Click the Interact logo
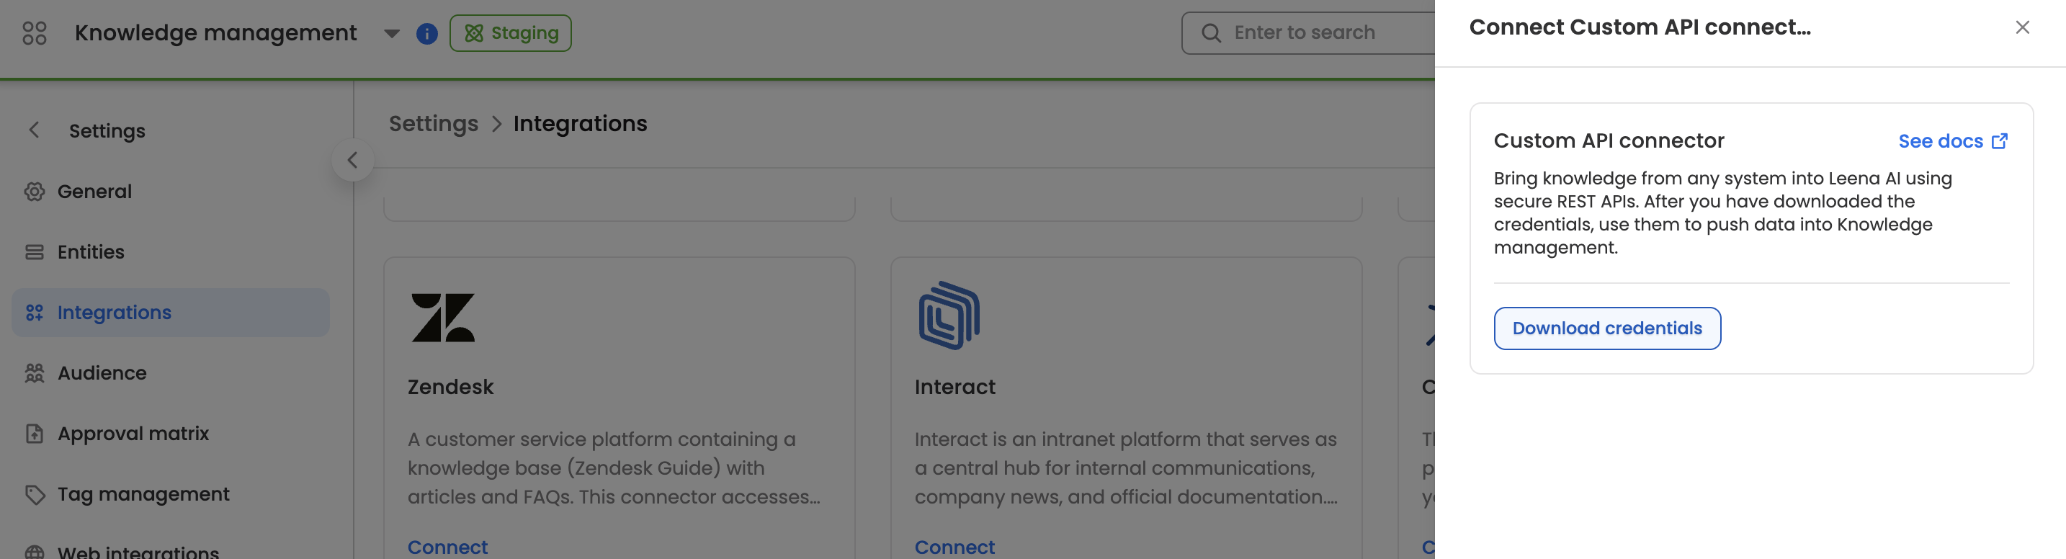The width and height of the screenshot is (2066, 559). [949, 316]
